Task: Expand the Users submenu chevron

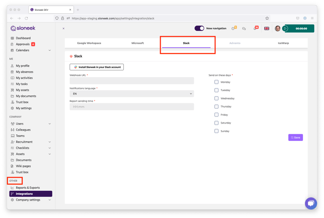Action: [49, 124]
